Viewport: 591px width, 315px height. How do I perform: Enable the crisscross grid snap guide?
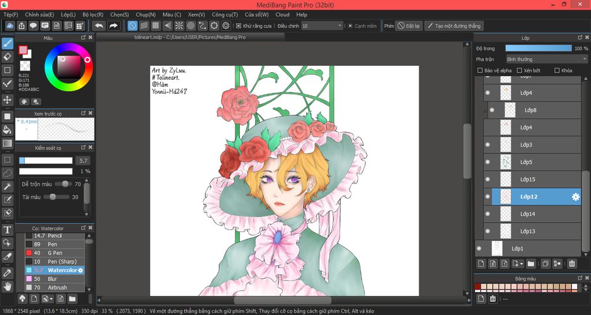tap(156, 25)
